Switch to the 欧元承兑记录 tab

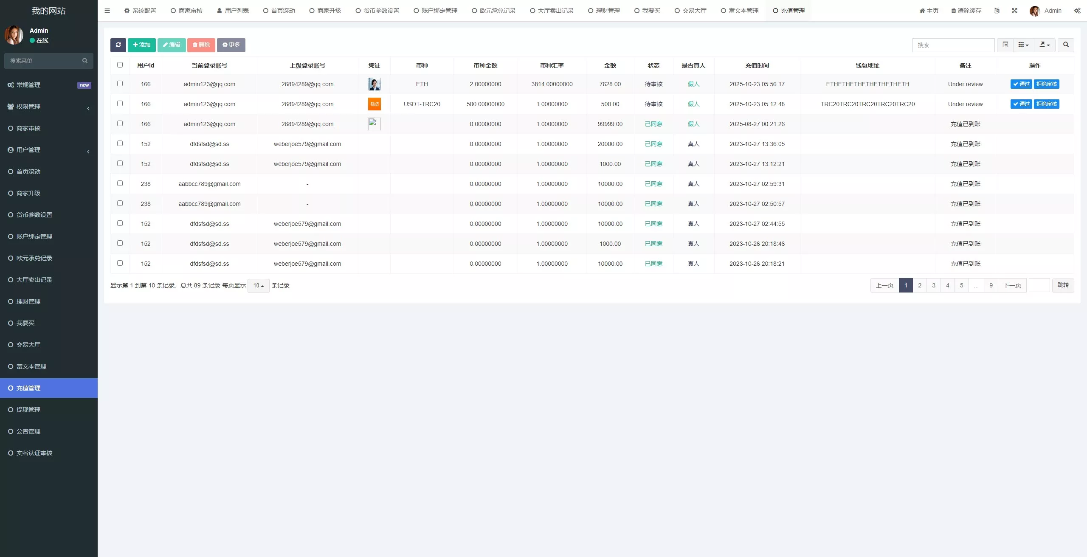(x=494, y=11)
